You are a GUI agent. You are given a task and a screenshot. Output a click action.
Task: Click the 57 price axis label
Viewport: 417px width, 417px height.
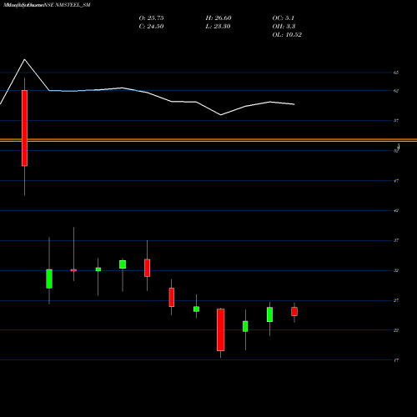click(x=396, y=121)
